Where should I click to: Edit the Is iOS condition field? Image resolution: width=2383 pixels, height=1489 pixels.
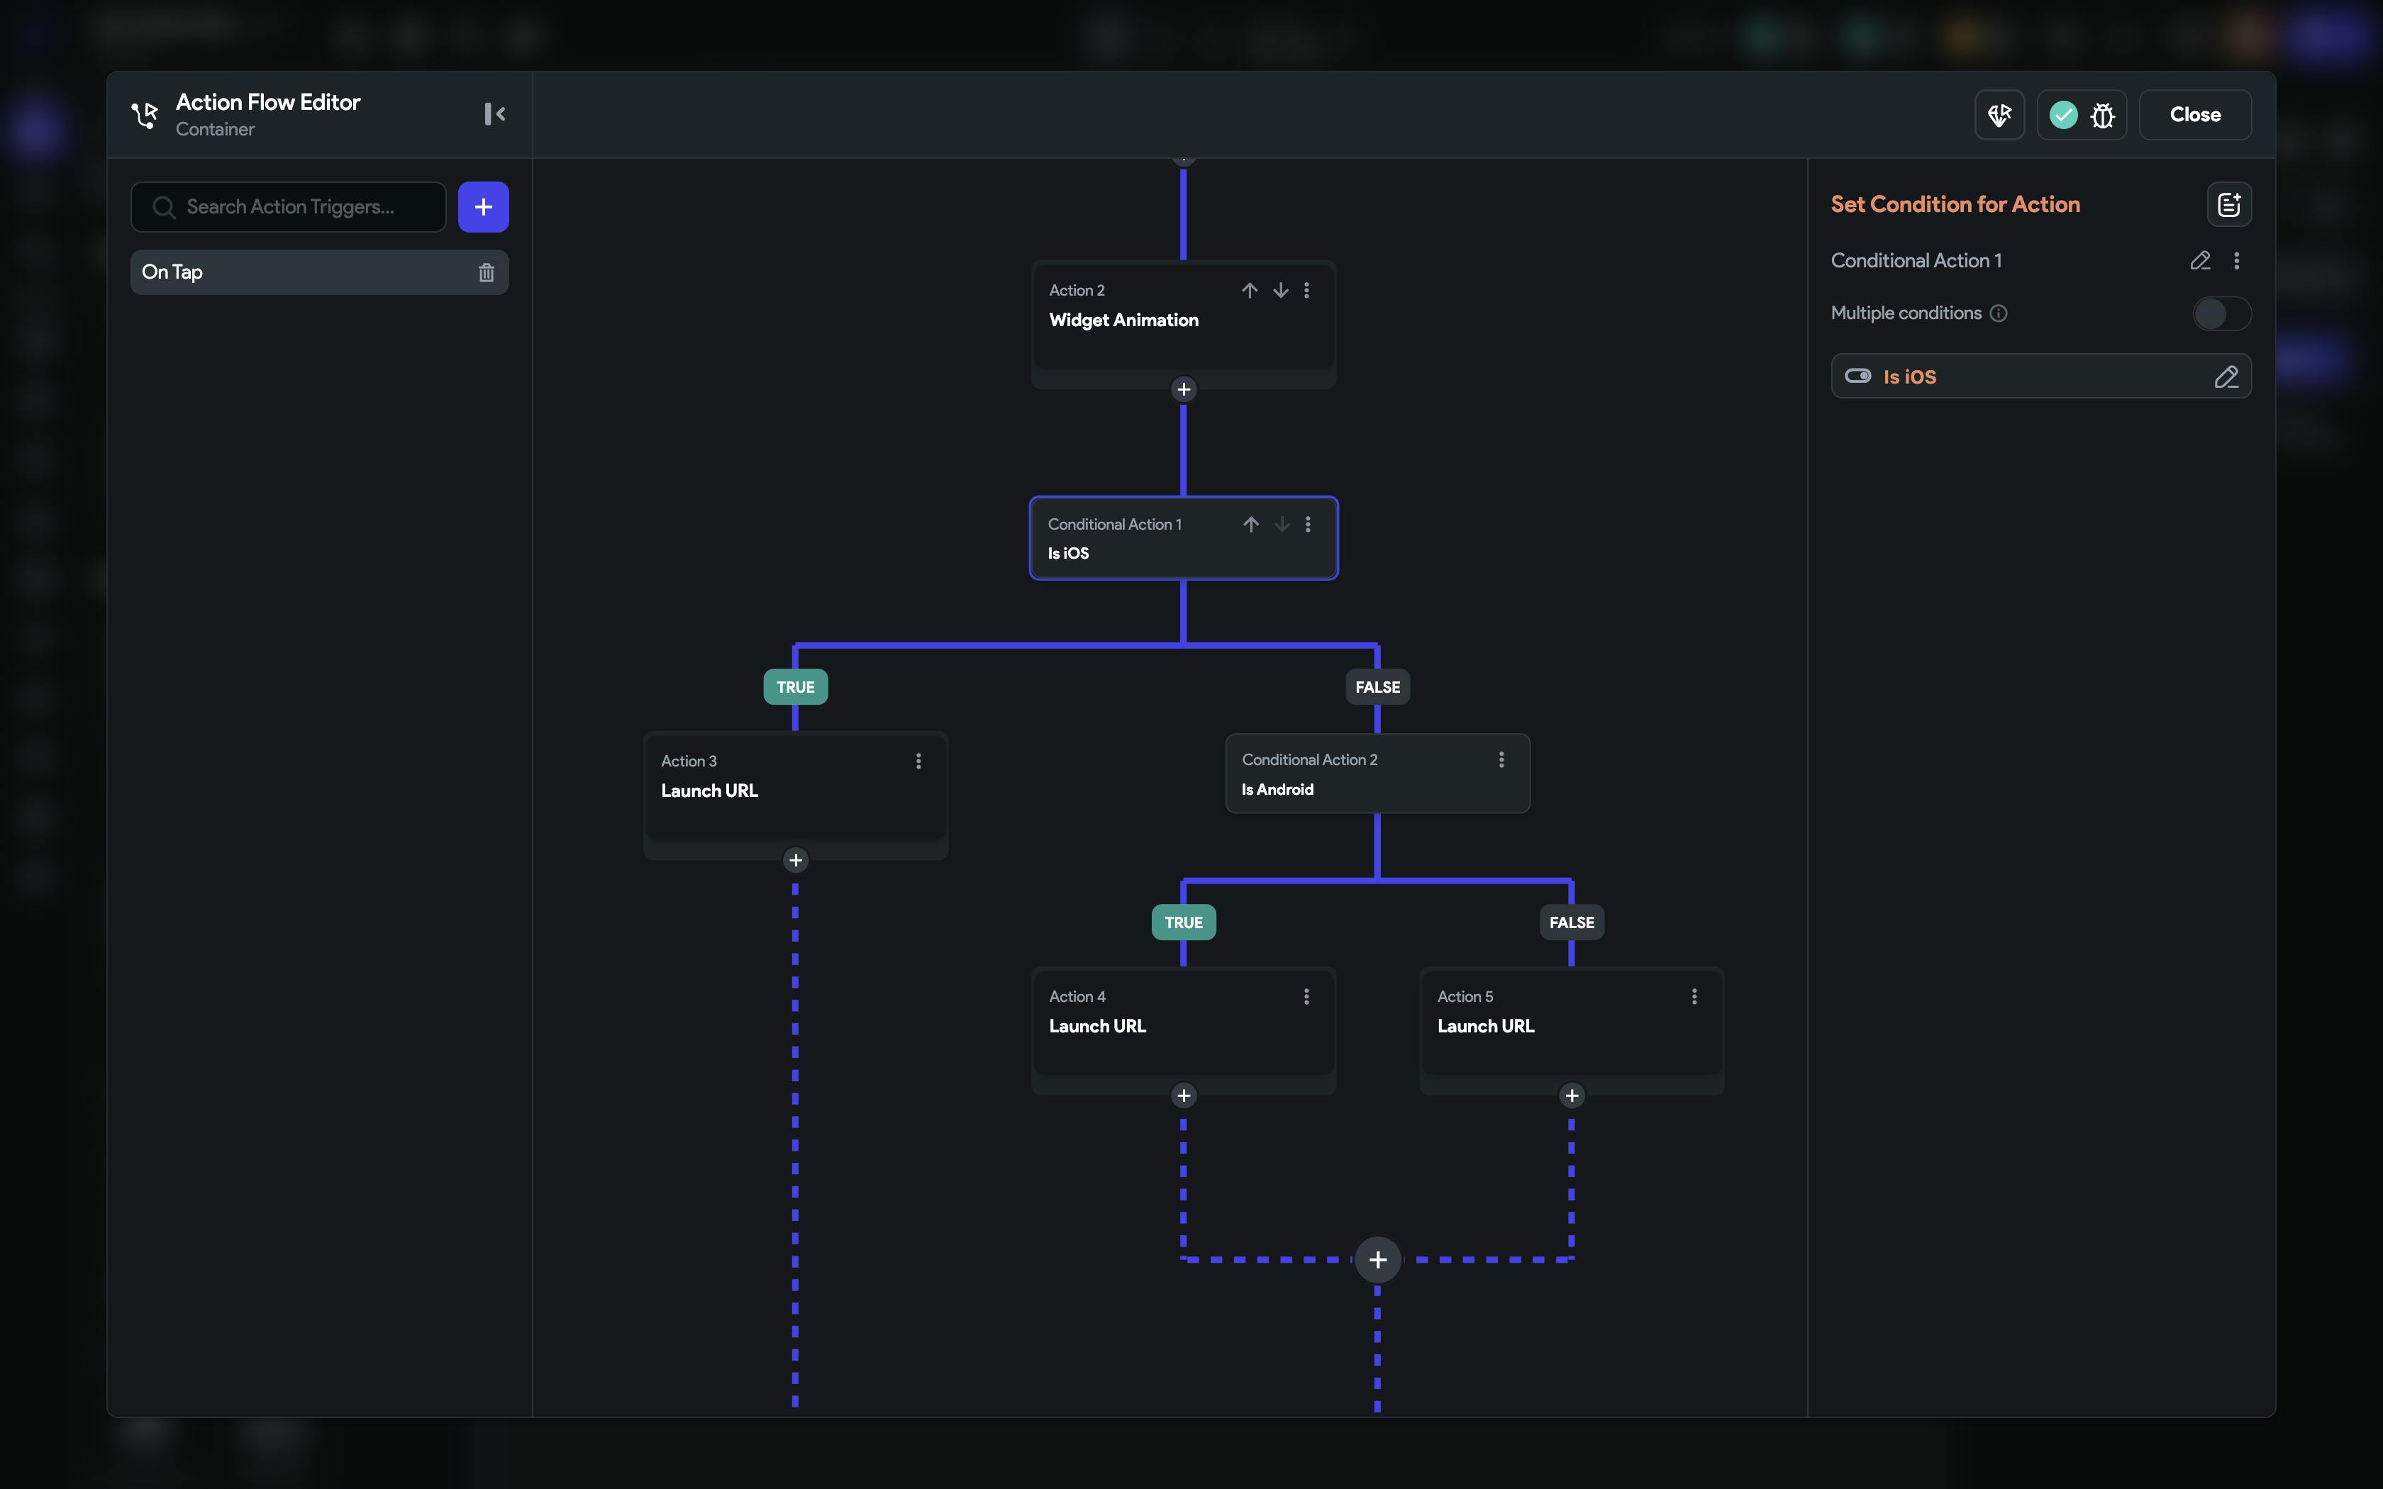point(2226,377)
